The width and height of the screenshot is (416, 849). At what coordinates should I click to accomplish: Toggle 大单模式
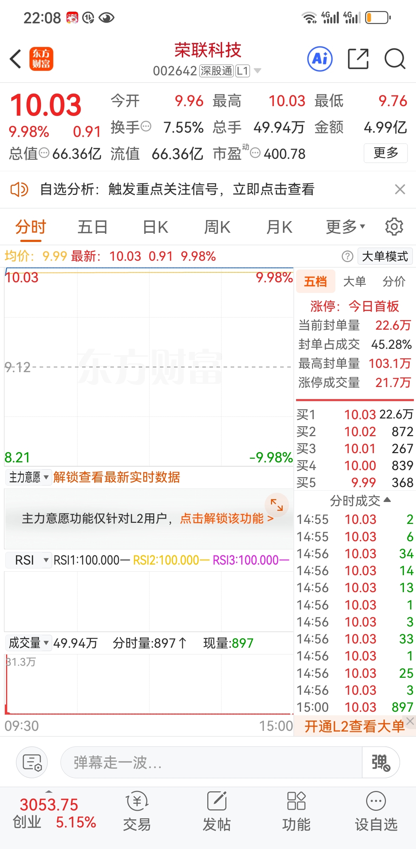[x=385, y=256]
